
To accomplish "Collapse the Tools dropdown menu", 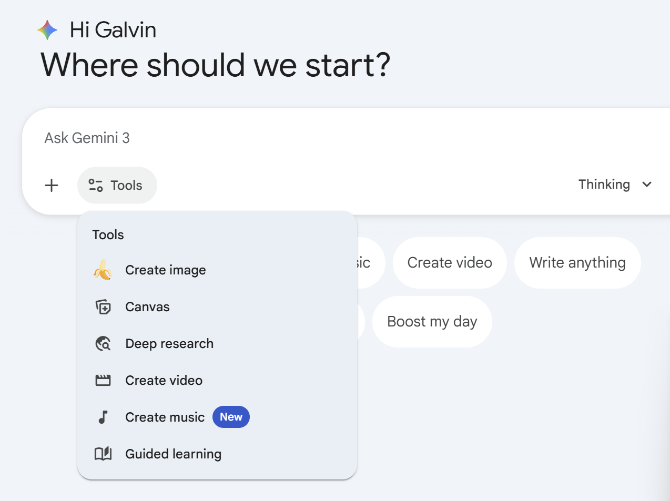I will click(117, 185).
